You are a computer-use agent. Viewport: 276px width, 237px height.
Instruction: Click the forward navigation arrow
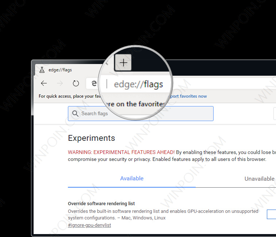tap(60, 83)
